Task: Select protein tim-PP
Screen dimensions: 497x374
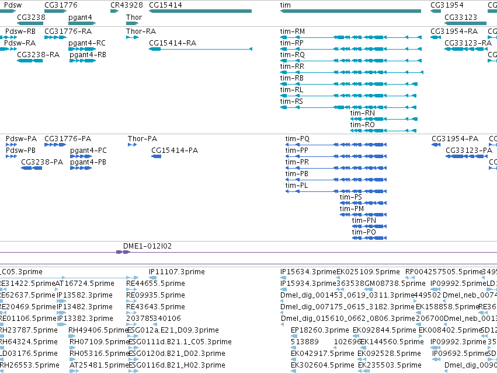Action: tap(336, 156)
